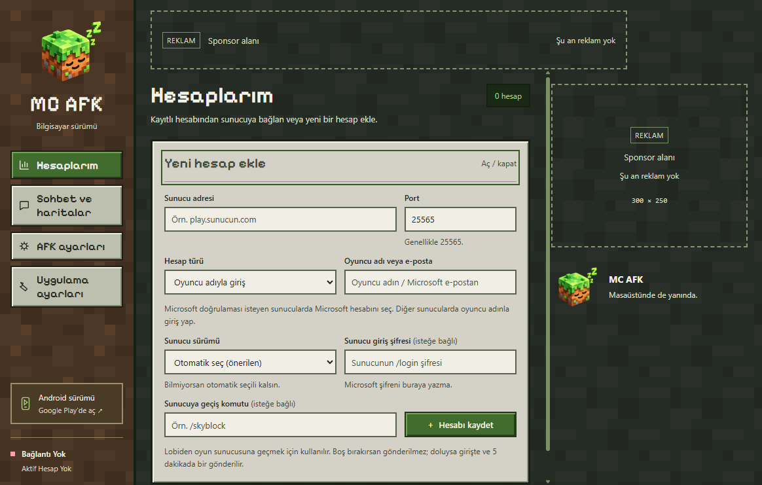Screen dimensions: 762x485
Task: Toggle Yeni hesap ekle with Aç / kapat
Action: tap(499, 164)
